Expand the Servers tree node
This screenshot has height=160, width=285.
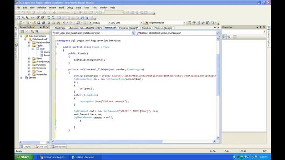click(x=21, y=78)
